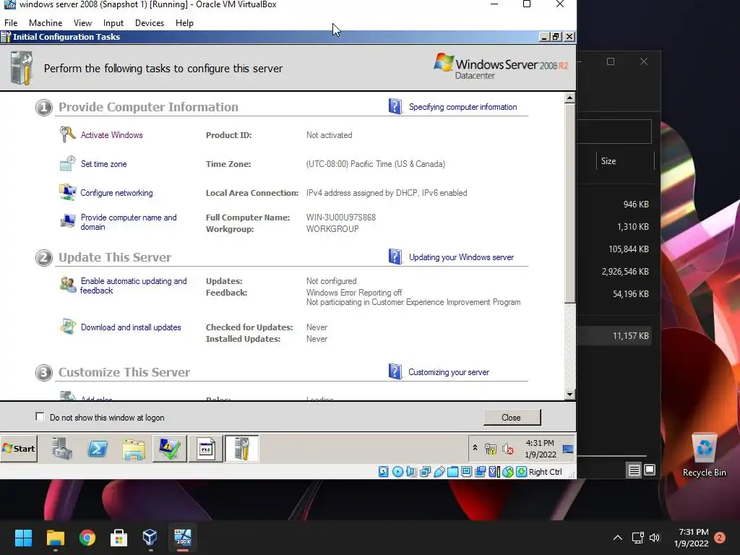Click VirtualBox audio status indicator
The height and width of the screenshot is (555, 740).
pyautogui.click(x=411, y=471)
